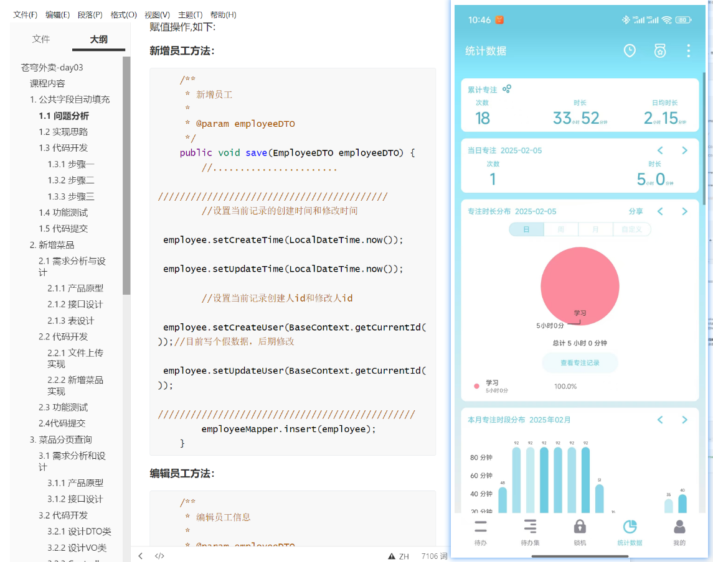This screenshot has height=562, width=713.
Task: Click the 查看专注记录 button
Action: coord(580,362)
